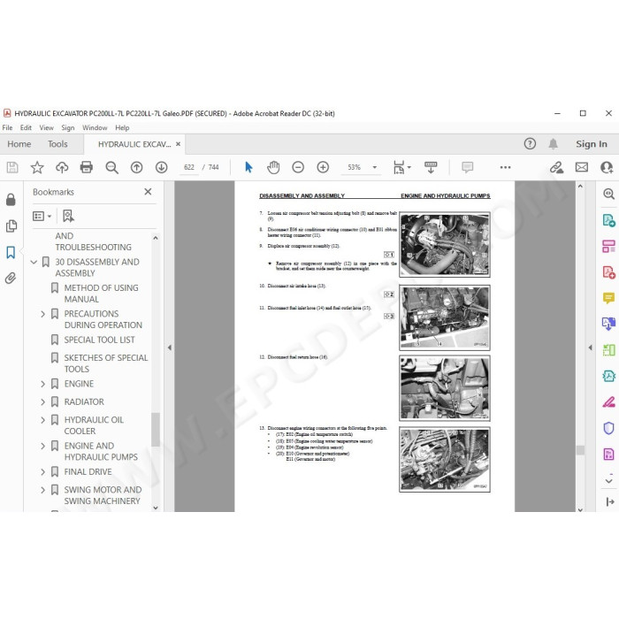Zoom in with the plus button
Screen dimensions: 619x619
click(323, 167)
